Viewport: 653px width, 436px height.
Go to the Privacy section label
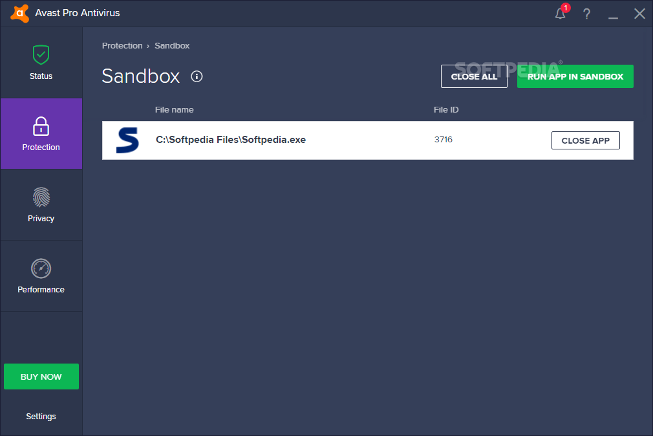click(41, 219)
